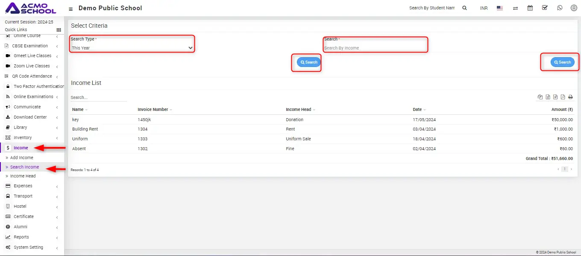Viewport: 581px width, 256px height.
Task: Open the task checklist icon in header
Action: [545, 8]
